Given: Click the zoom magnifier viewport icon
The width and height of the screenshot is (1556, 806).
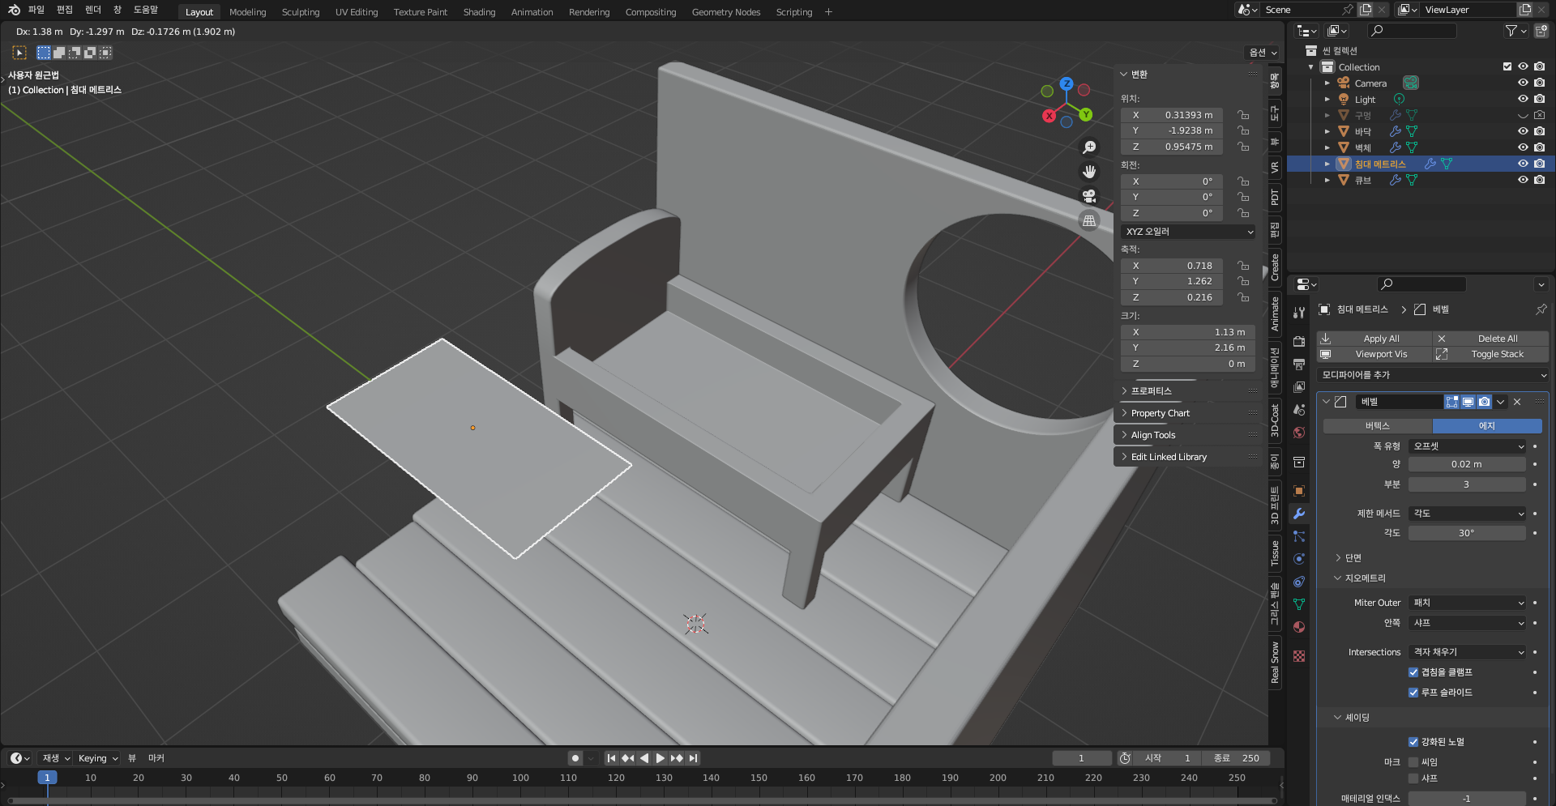Looking at the screenshot, I should (x=1089, y=147).
